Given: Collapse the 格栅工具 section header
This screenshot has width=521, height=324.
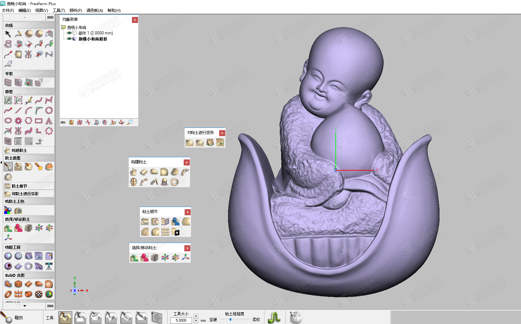Looking at the screenshot, I should (x=29, y=247).
